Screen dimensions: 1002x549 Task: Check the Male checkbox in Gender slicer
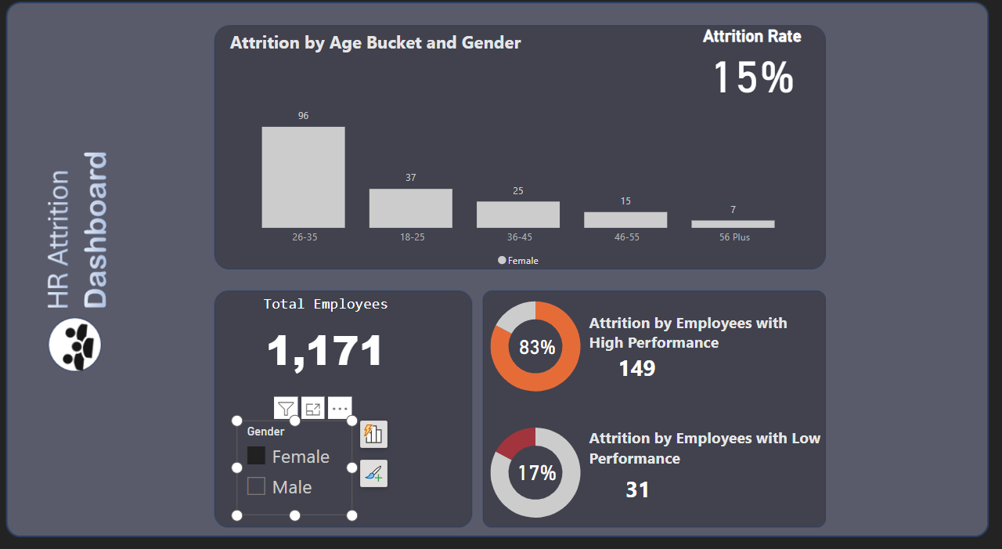click(256, 486)
